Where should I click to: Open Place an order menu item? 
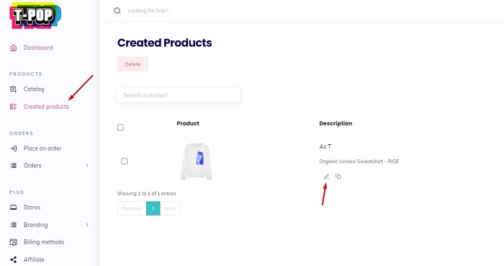point(42,148)
